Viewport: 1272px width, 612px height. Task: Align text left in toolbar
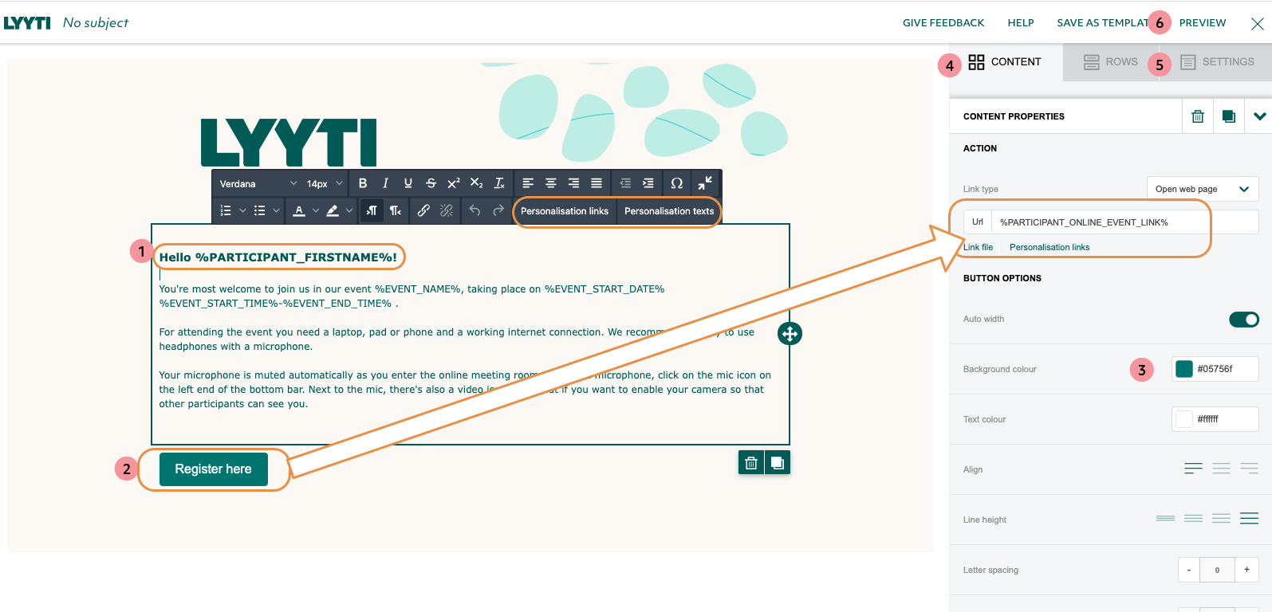(x=528, y=183)
